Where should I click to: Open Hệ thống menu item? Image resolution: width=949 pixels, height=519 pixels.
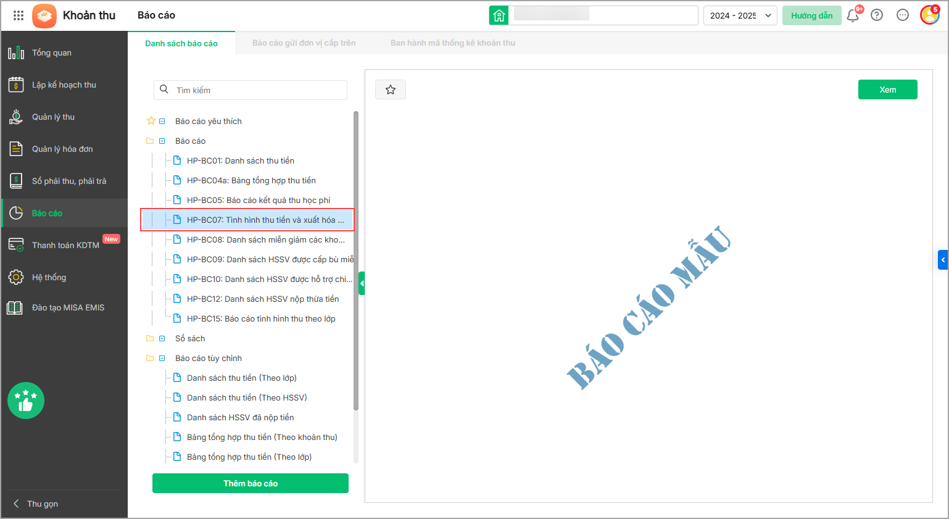(64, 277)
